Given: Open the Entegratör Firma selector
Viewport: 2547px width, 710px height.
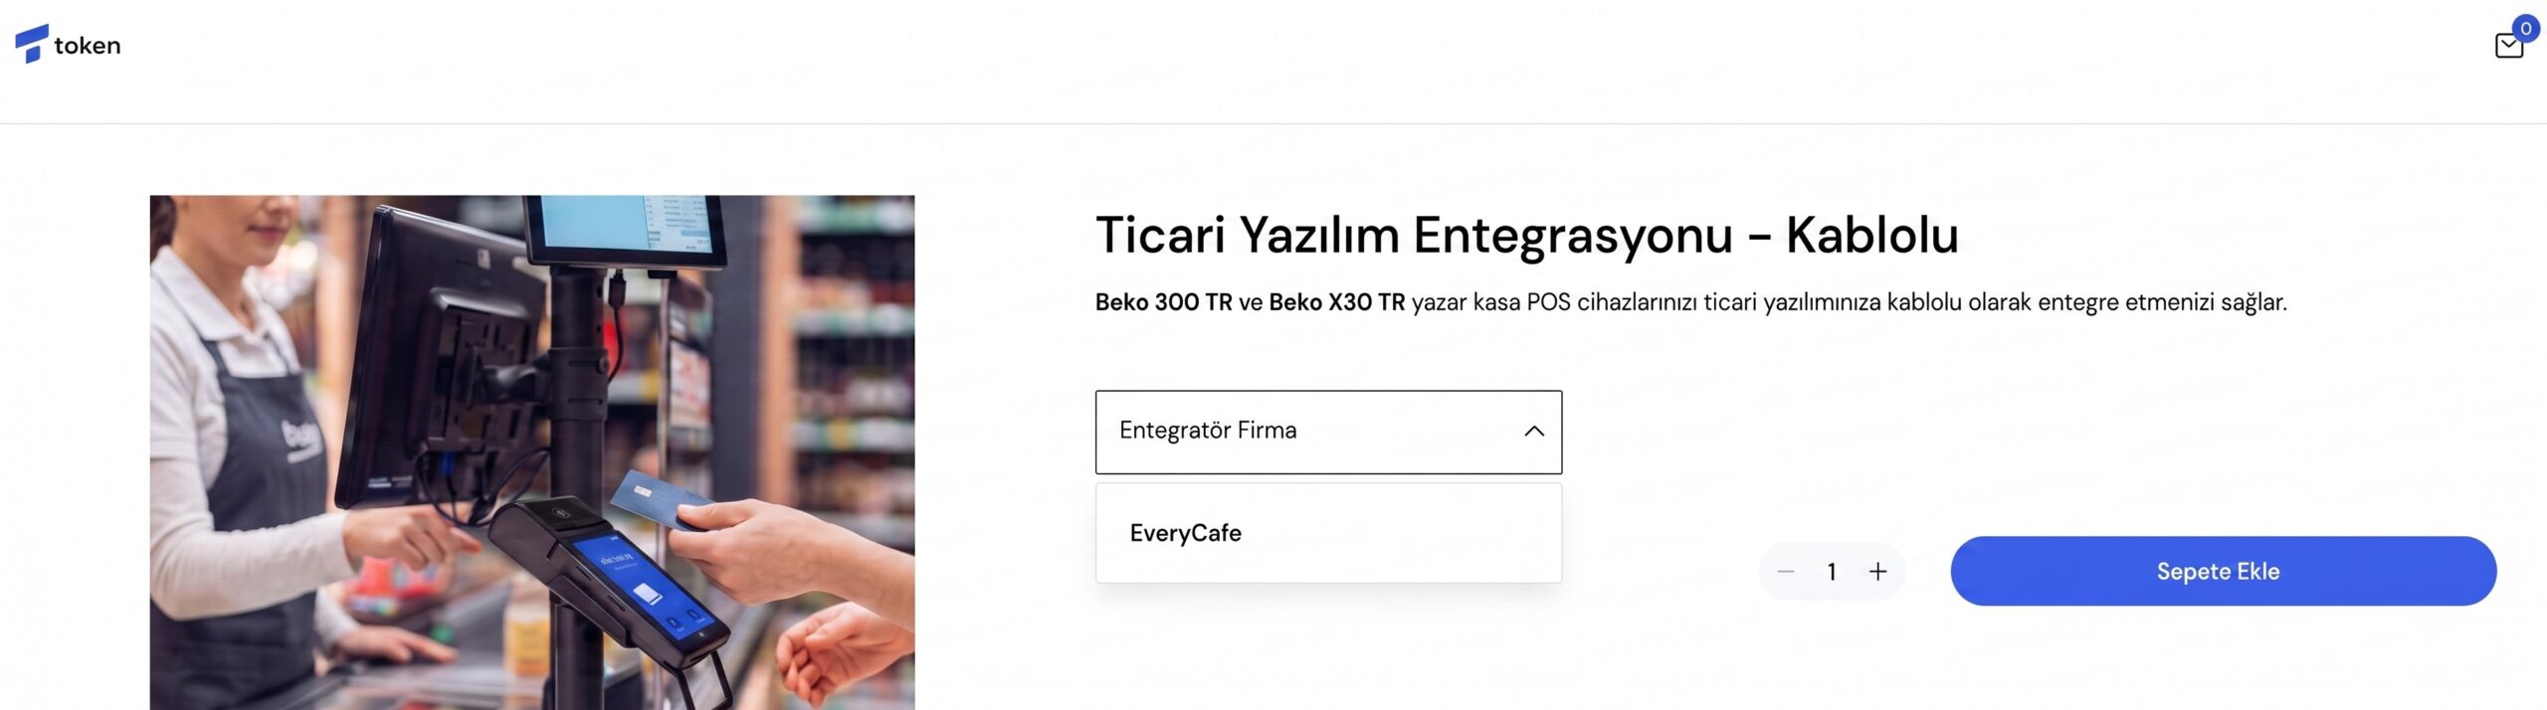Looking at the screenshot, I should pyautogui.click(x=1328, y=431).
